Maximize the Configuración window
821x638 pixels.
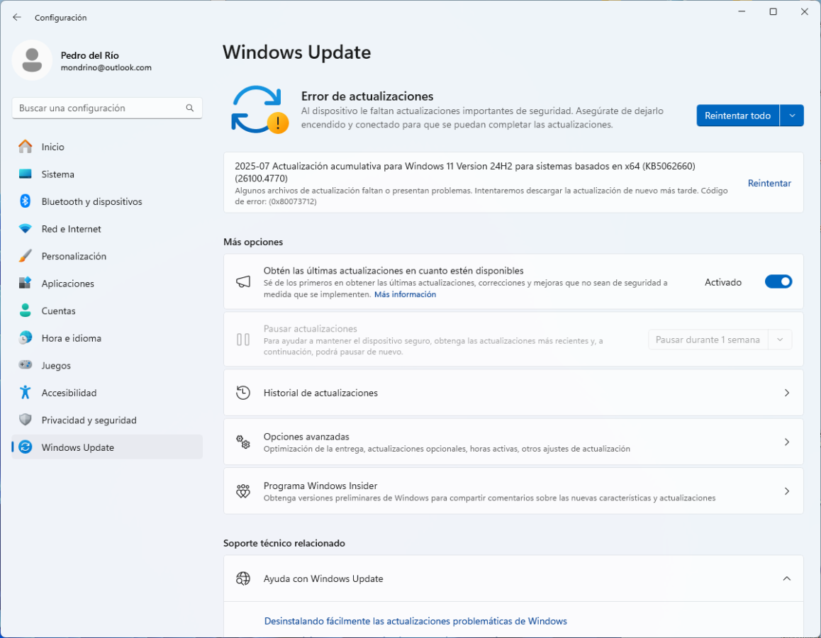(x=773, y=11)
